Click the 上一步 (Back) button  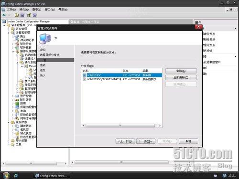(x=125, y=141)
